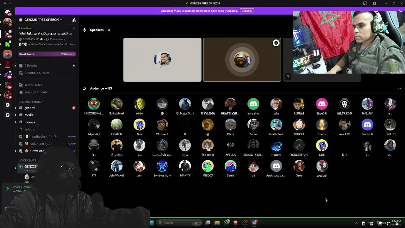Image resolution: width=405 pixels, height=228 pixels.
Task: Show hidden system tray icons
Action: [x=356, y=223]
